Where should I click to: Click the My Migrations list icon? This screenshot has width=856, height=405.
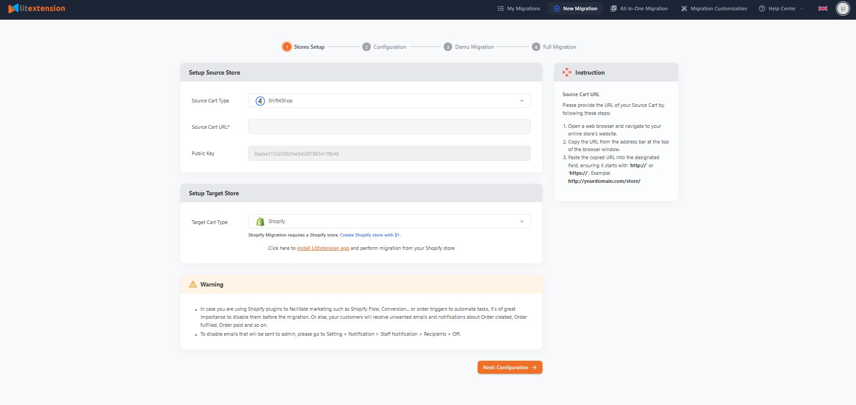[501, 8]
